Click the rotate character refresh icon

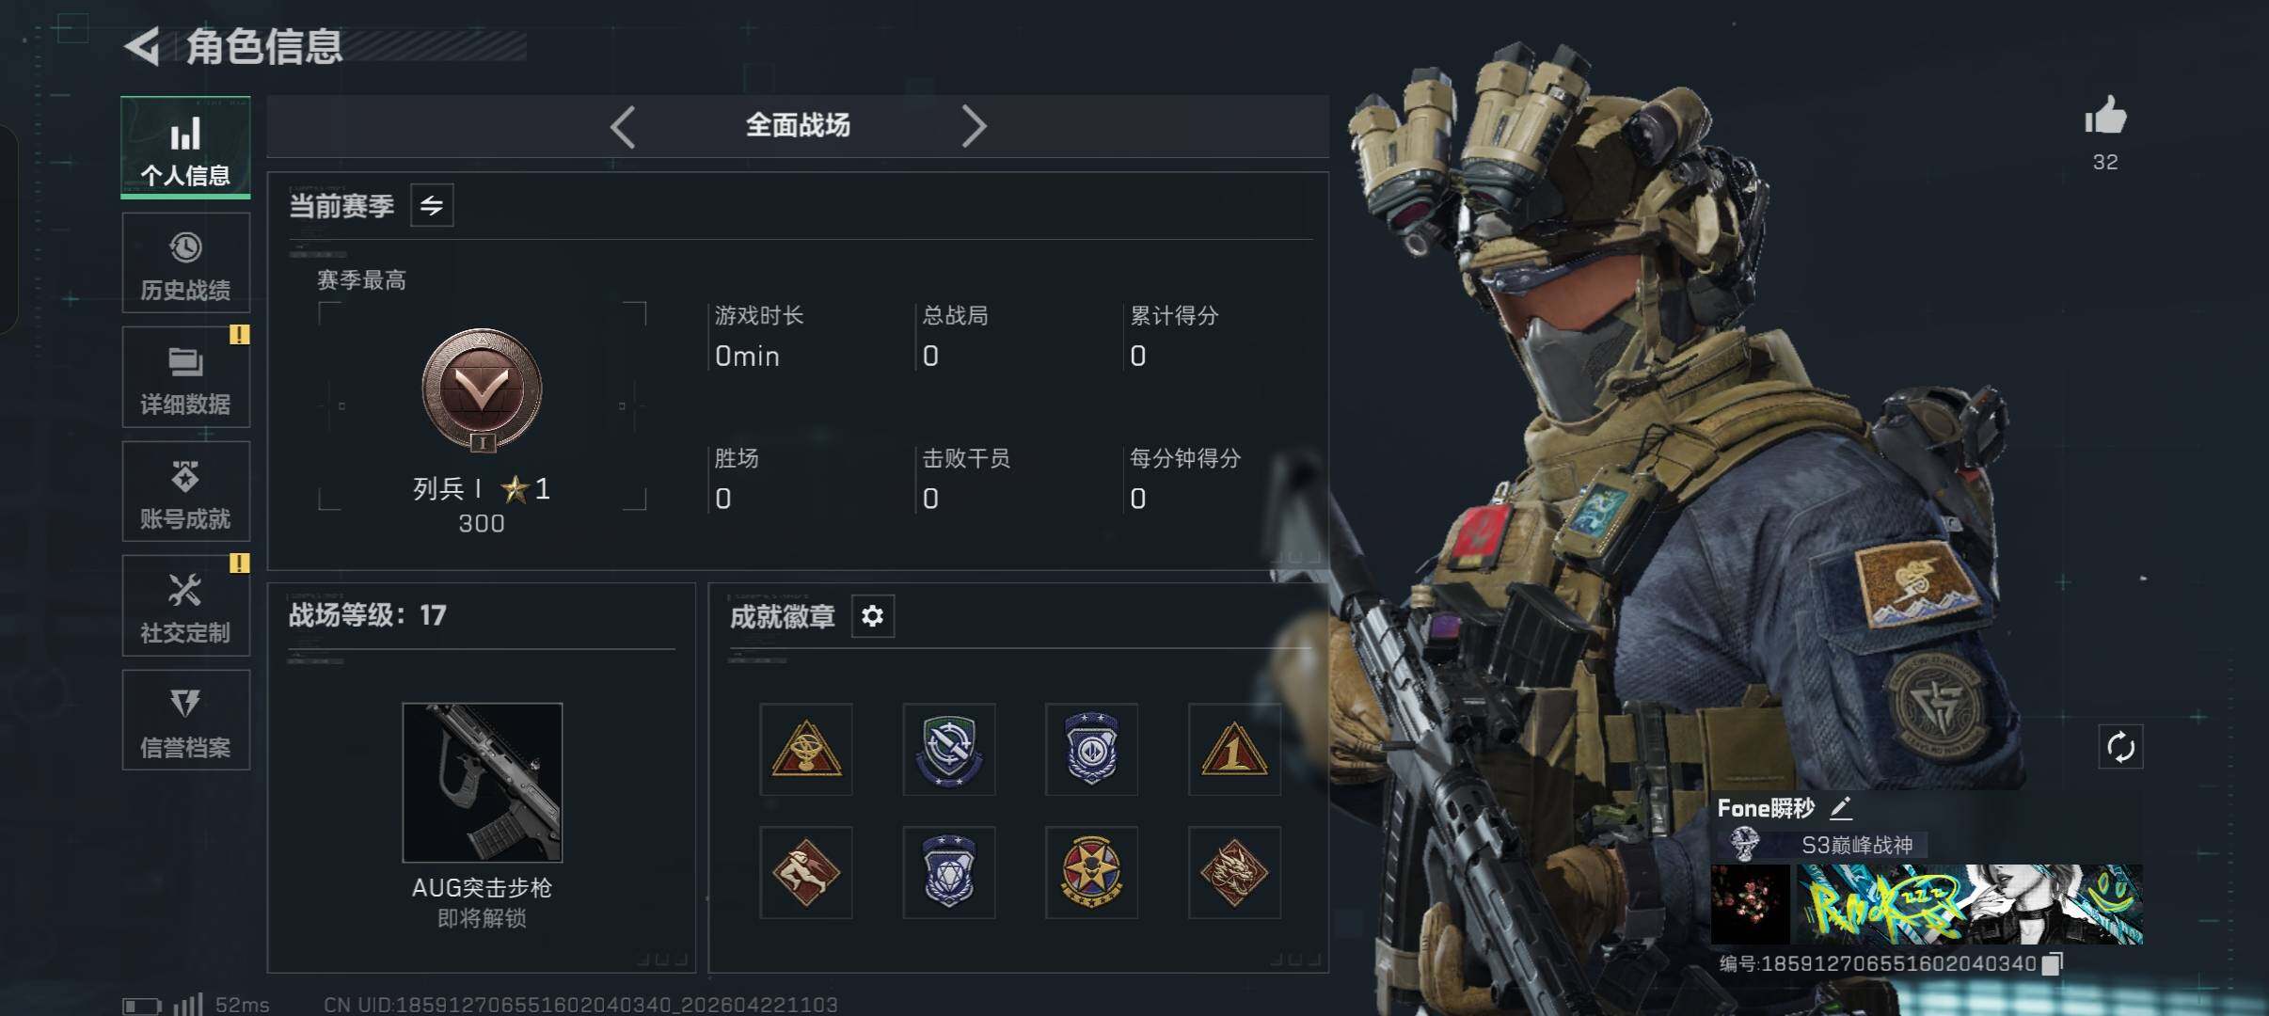pyautogui.click(x=2120, y=748)
